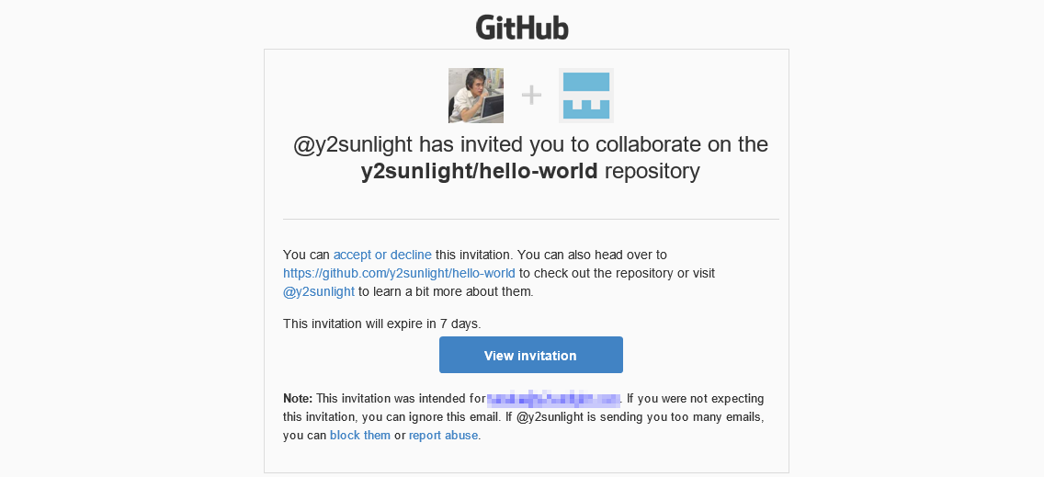Click the inviter's photo avatar
Viewport: 1044px width, 477px height.
click(476, 96)
